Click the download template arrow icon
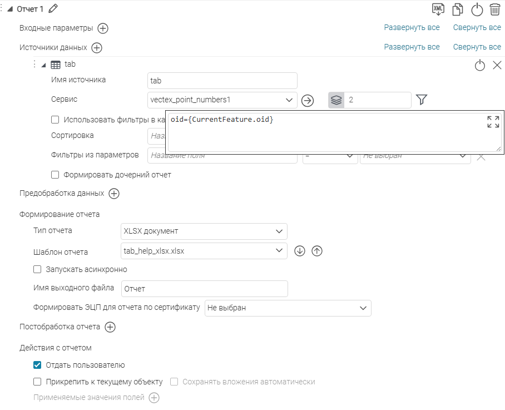505x410 pixels. (300, 251)
